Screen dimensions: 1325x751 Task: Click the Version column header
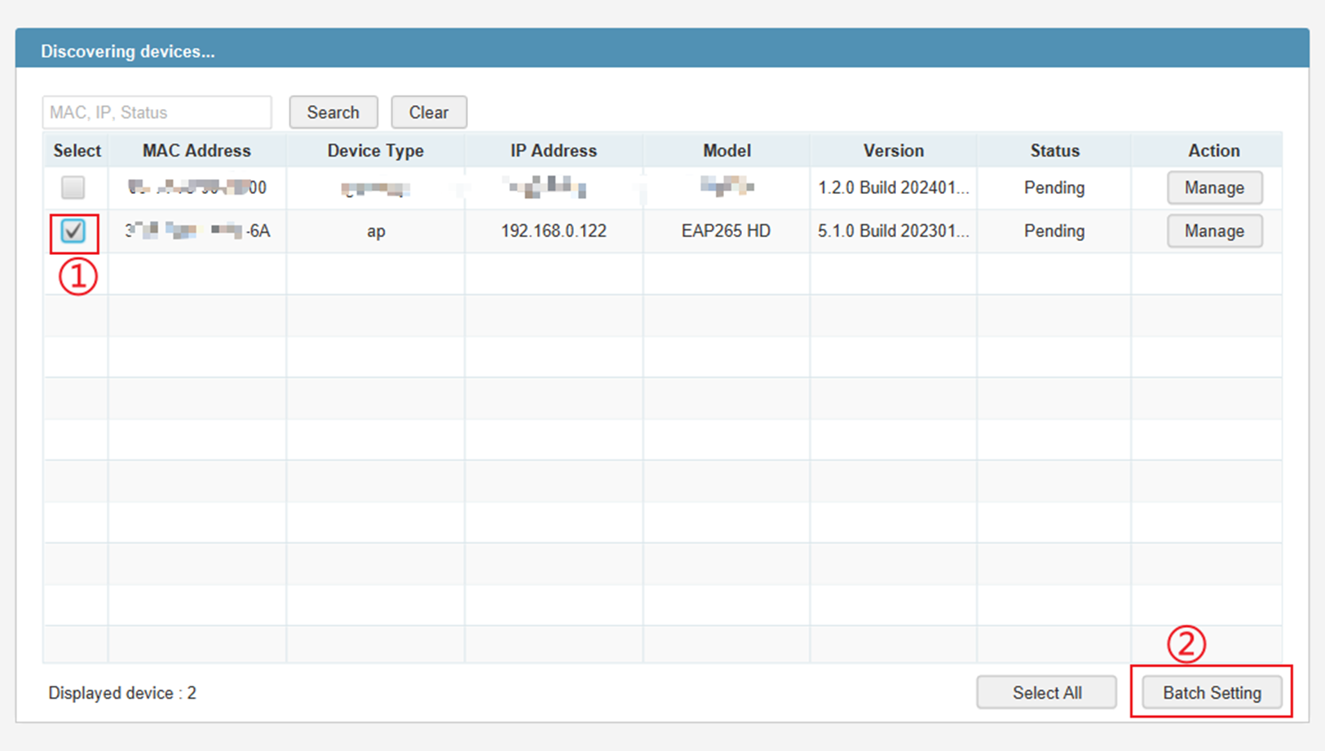coord(893,150)
